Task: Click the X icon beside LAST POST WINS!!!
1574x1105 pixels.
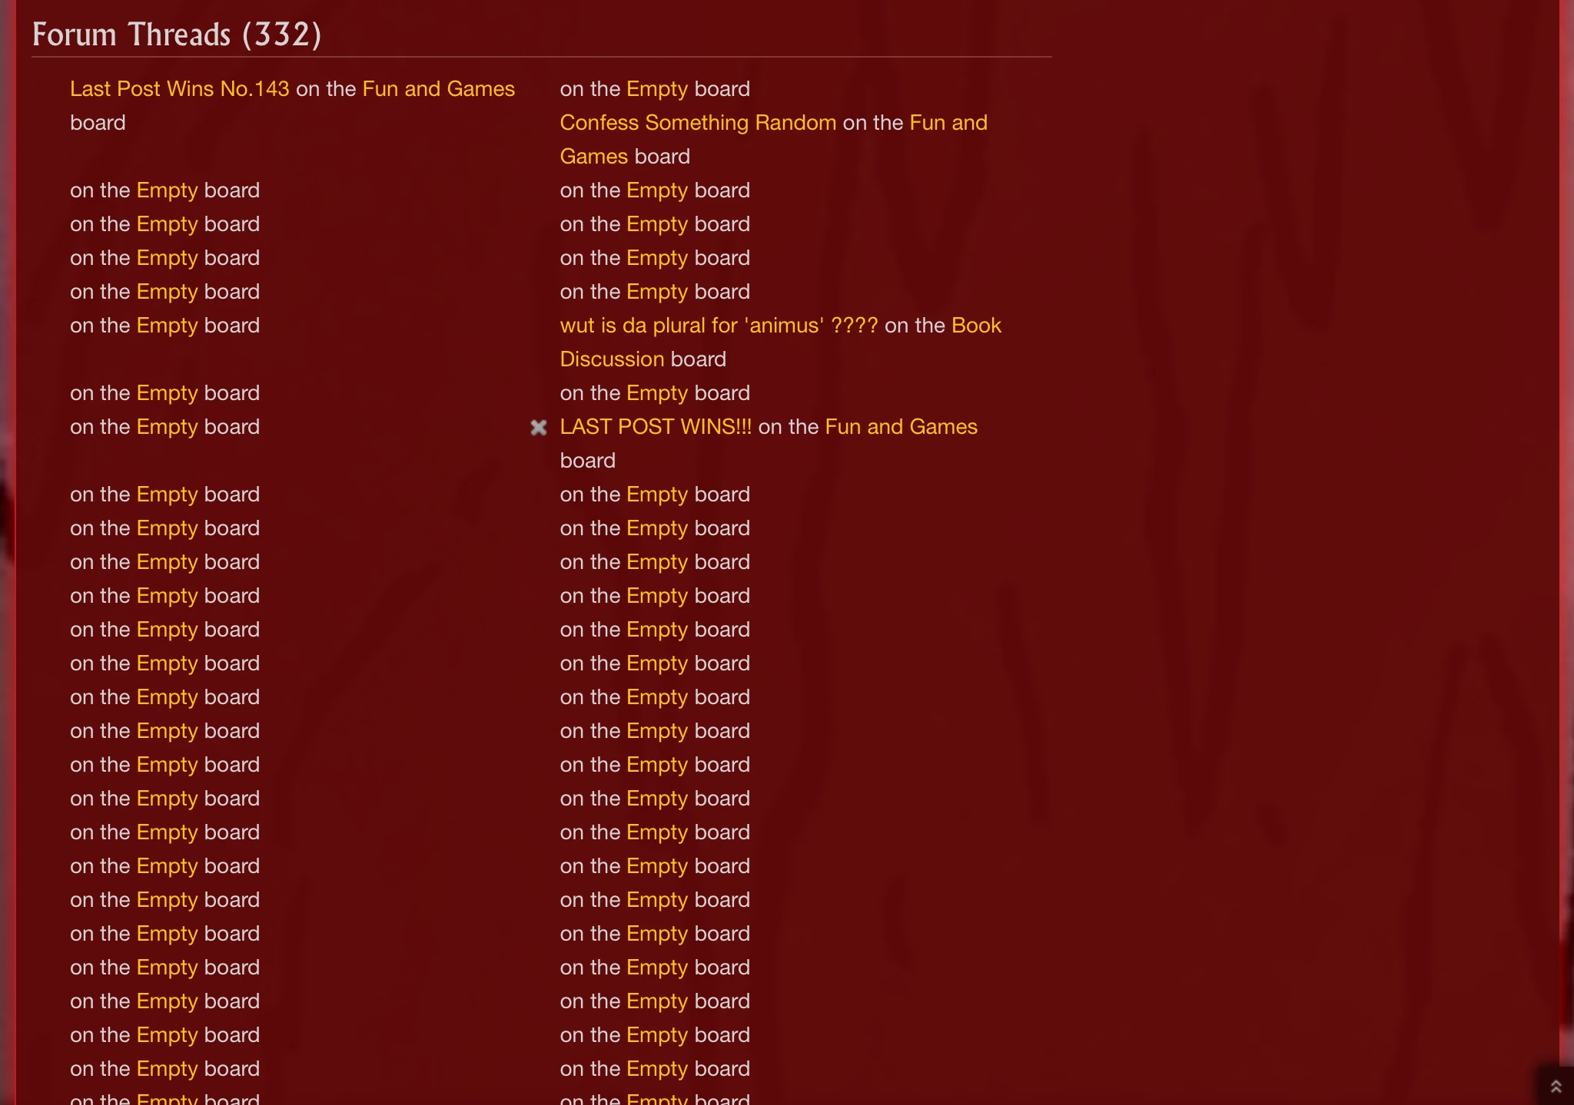Action: (539, 428)
